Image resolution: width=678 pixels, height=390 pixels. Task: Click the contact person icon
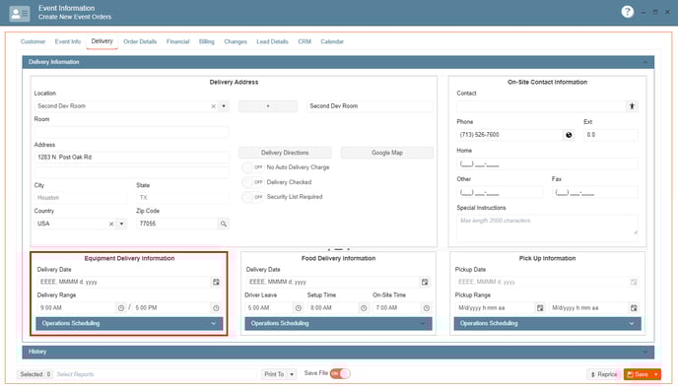[632, 106]
